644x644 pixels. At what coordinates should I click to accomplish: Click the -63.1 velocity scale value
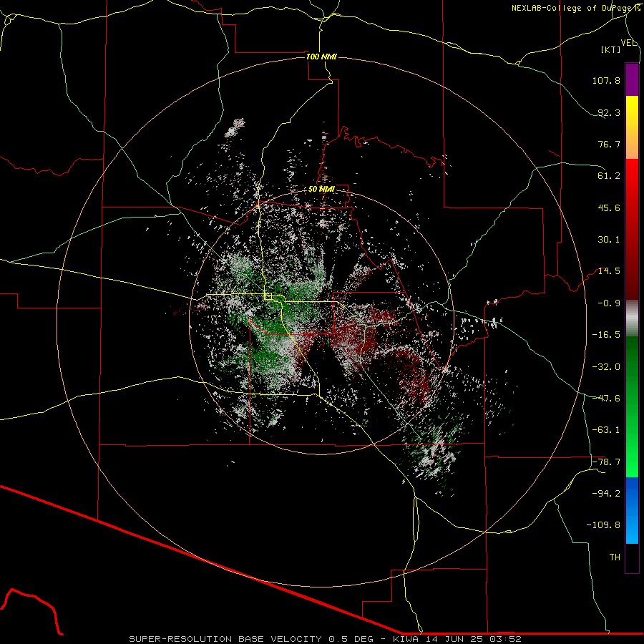tap(606, 430)
